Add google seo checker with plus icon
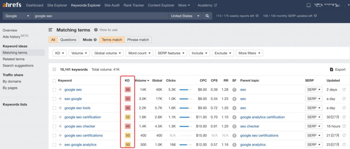Viewport: 350px width, 149px height. 60,126
